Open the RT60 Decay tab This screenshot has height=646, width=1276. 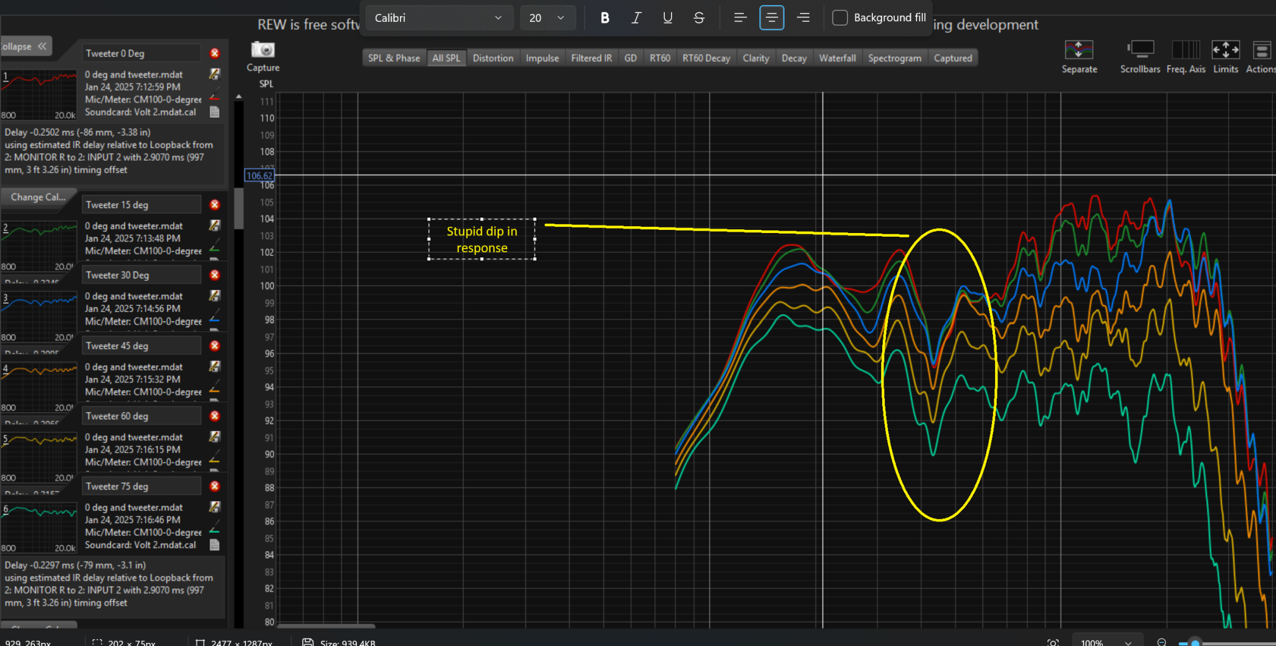point(706,58)
